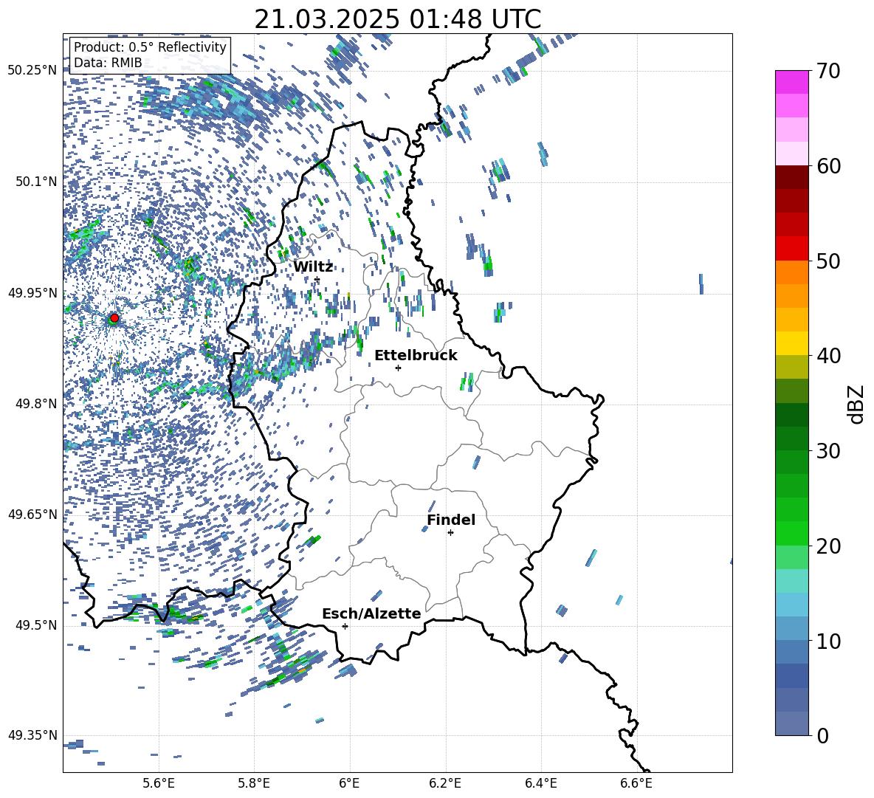
Task: Click the bright green band above 20
Action: (x=791, y=533)
